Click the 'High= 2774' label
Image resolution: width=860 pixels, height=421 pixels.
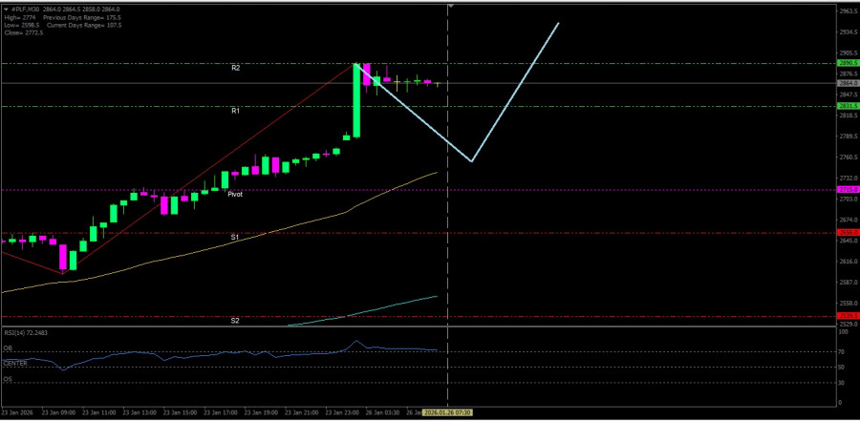(x=20, y=17)
